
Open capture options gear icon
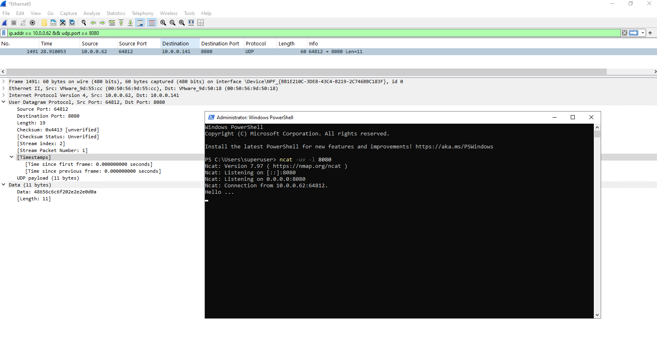point(32,23)
